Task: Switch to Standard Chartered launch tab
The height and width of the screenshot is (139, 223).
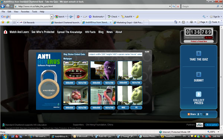Action: click(x=66, y=22)
